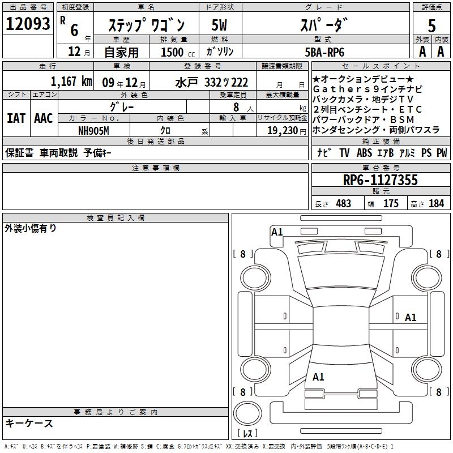Click the rear-left wheel in the diagram

pyautogui.click(x=255, y=370)
